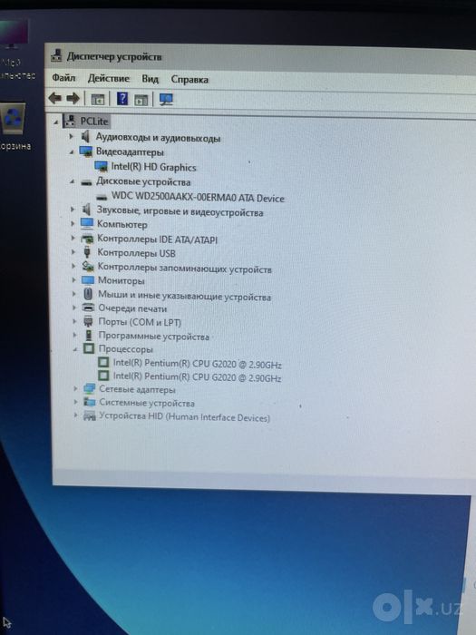
Task: Select the Мониторы category label
Action: coord(121,280)
